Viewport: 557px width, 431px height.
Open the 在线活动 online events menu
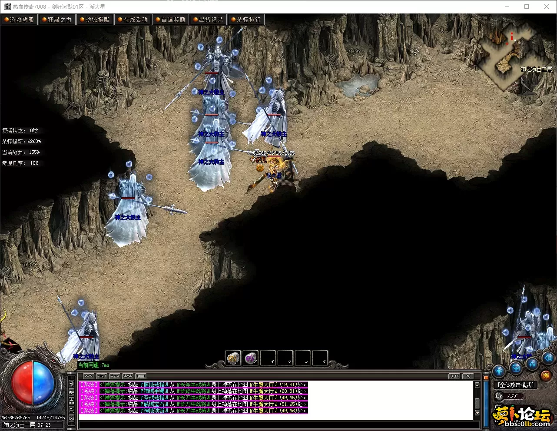pyautogui.click(x=133, y=20)
